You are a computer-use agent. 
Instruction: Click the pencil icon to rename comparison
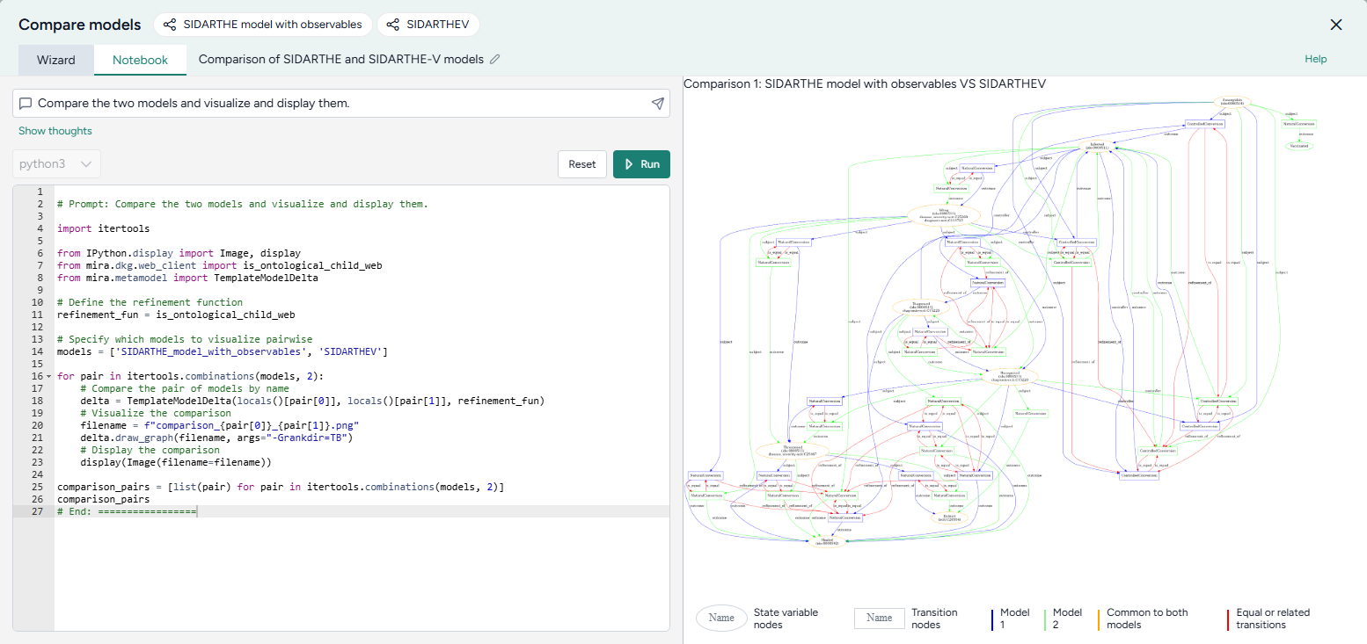click(x=495, y=60)
